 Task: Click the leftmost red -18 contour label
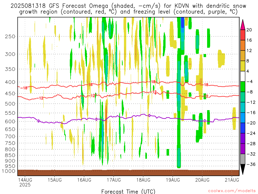click(24, 88)
